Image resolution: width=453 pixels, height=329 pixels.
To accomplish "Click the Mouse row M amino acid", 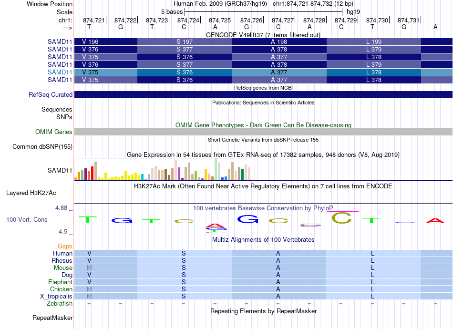I will click(89, 268).
